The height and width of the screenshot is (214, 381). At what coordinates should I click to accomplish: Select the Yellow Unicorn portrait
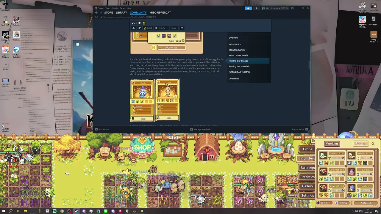[x=352, y=156]
